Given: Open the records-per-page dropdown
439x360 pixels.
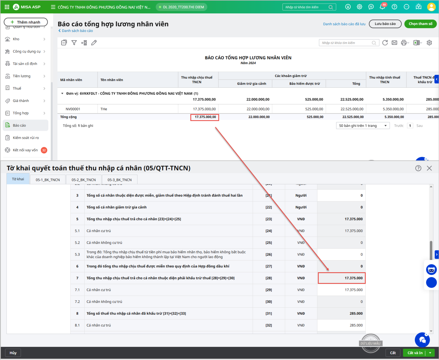Looking at the screenshot, I should click(363, 126).
